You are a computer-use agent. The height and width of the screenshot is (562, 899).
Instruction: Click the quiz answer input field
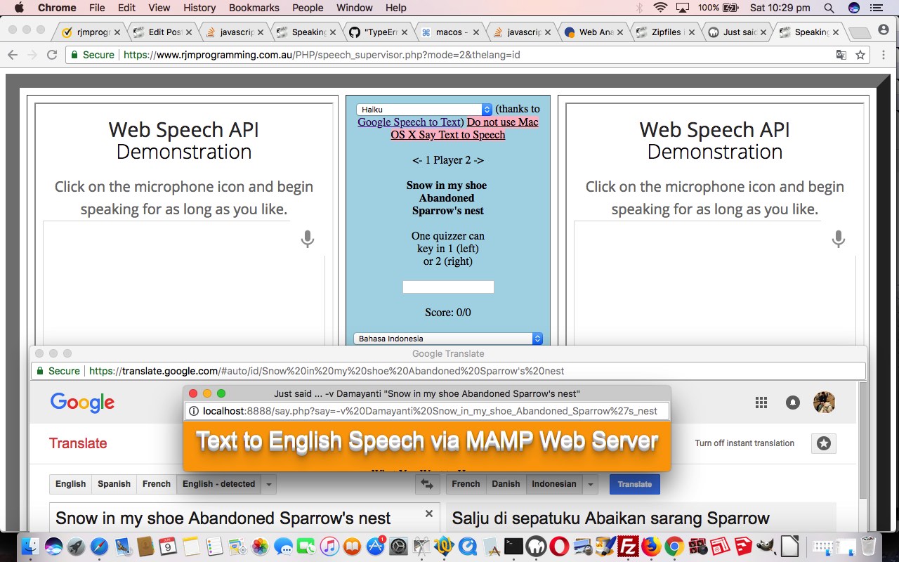pyautogui.click(x=448, y=287)
